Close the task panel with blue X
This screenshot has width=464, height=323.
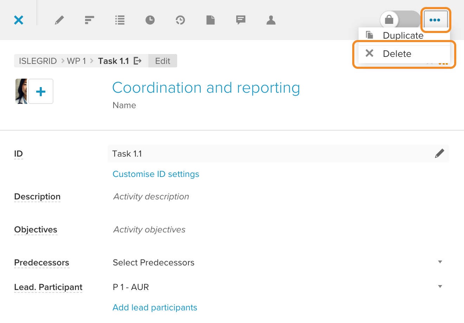pyautogui.click(x=19, y=20)
